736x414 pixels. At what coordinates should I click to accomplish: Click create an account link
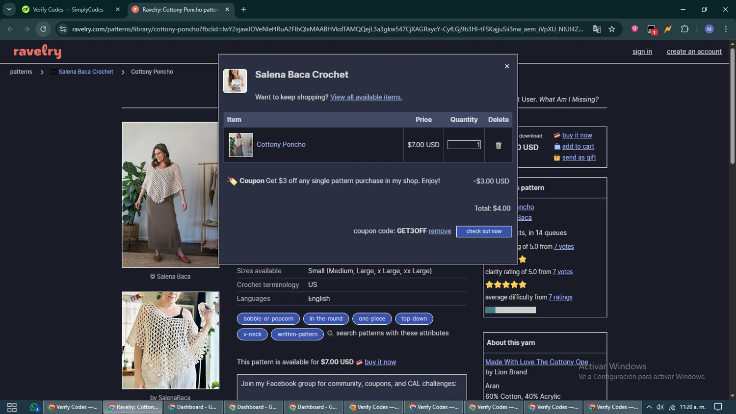[x=694, y=52]
